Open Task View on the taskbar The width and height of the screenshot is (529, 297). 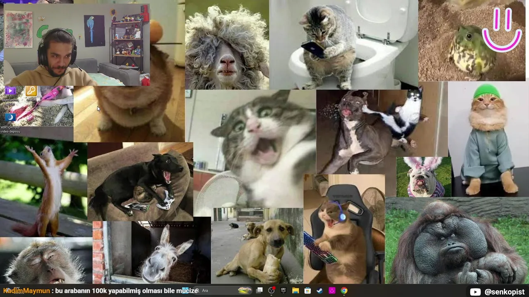259,291
